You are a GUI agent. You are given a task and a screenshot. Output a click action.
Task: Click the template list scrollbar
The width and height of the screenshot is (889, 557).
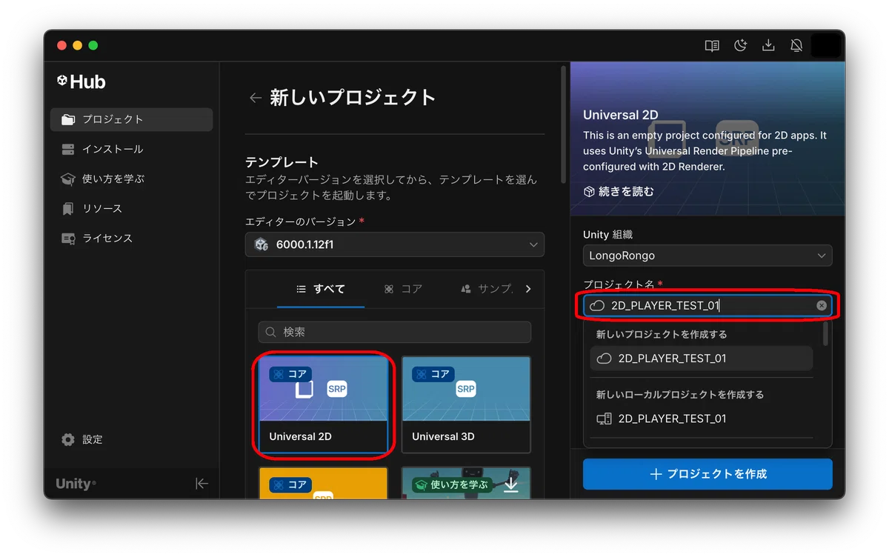pyautogui.click(x=565, y=124)
